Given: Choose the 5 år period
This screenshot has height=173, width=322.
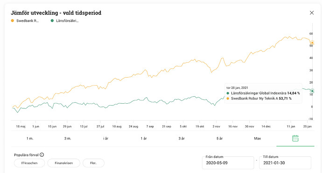Looking at the screenshot, I should pyautogui.click(x=219, y=139).
